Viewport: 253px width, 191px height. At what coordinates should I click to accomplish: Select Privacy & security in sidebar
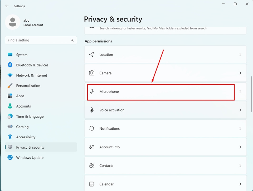click(41, 147)
